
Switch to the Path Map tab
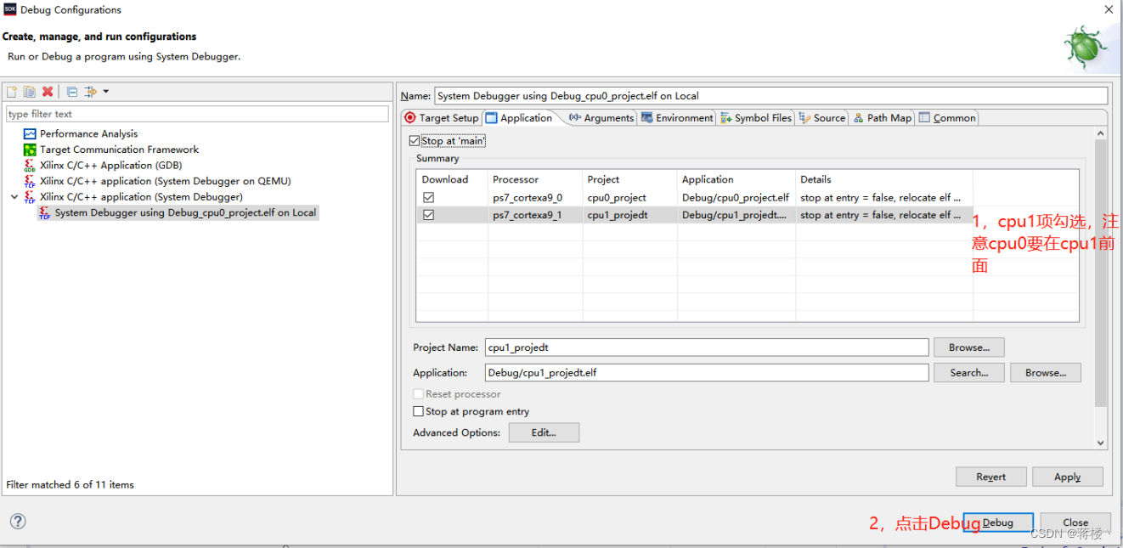882,118
